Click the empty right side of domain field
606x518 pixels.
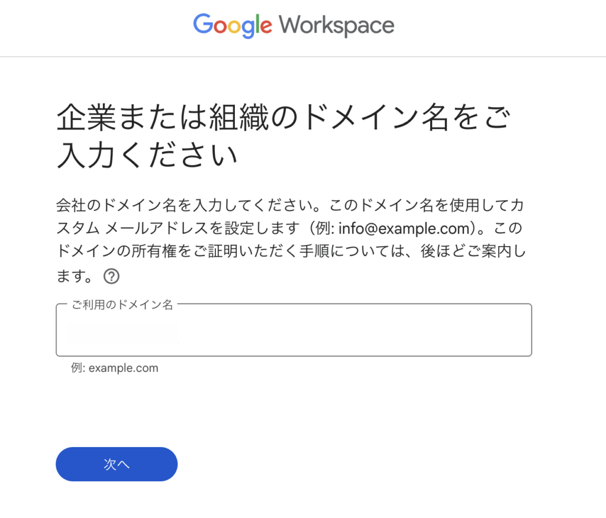(x=414, y=333)
